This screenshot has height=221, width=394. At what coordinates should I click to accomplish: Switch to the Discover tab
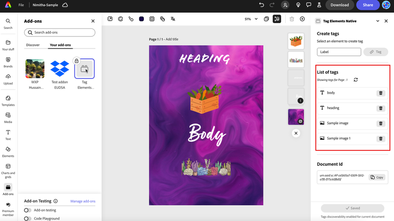tap(33, 45)
